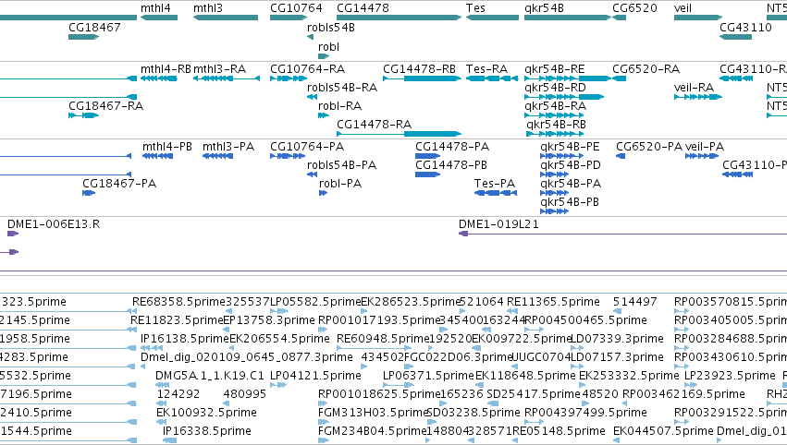Select the CG14478-PB protein label

451,165
